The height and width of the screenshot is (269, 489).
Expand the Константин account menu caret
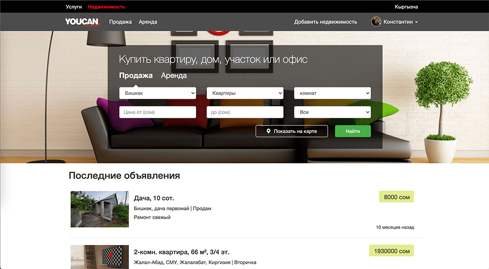[x=416, y=22]
